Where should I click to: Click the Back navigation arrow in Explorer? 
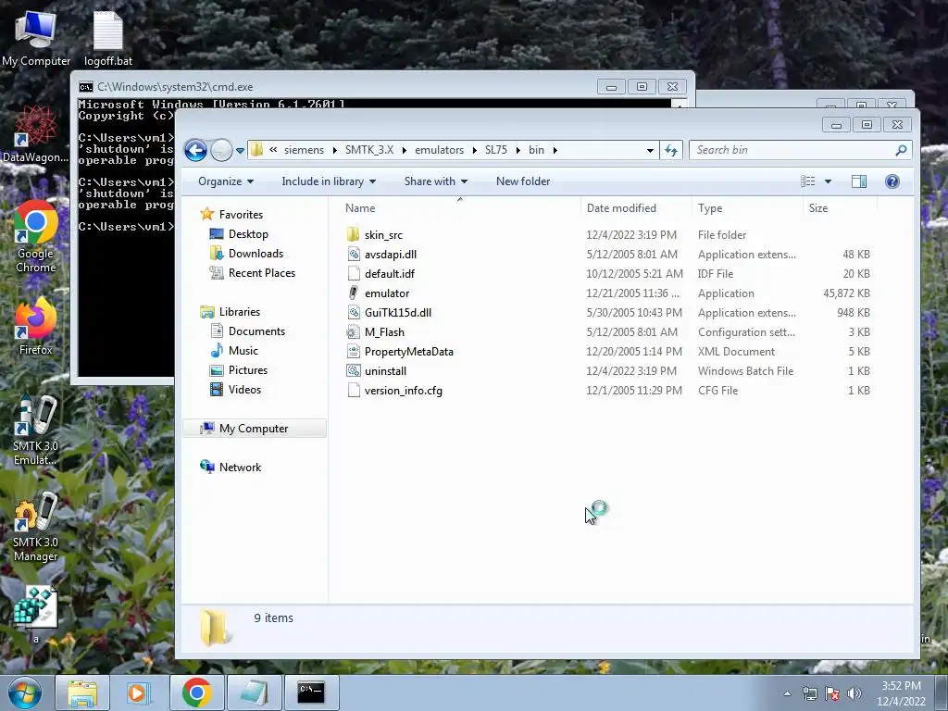pyautogui.click(x=195, y=150)
